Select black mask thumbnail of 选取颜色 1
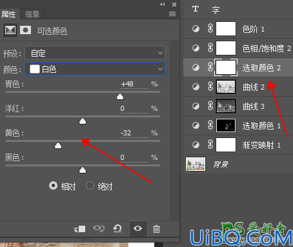Screen dimensions: 293x247 (226, 125)
